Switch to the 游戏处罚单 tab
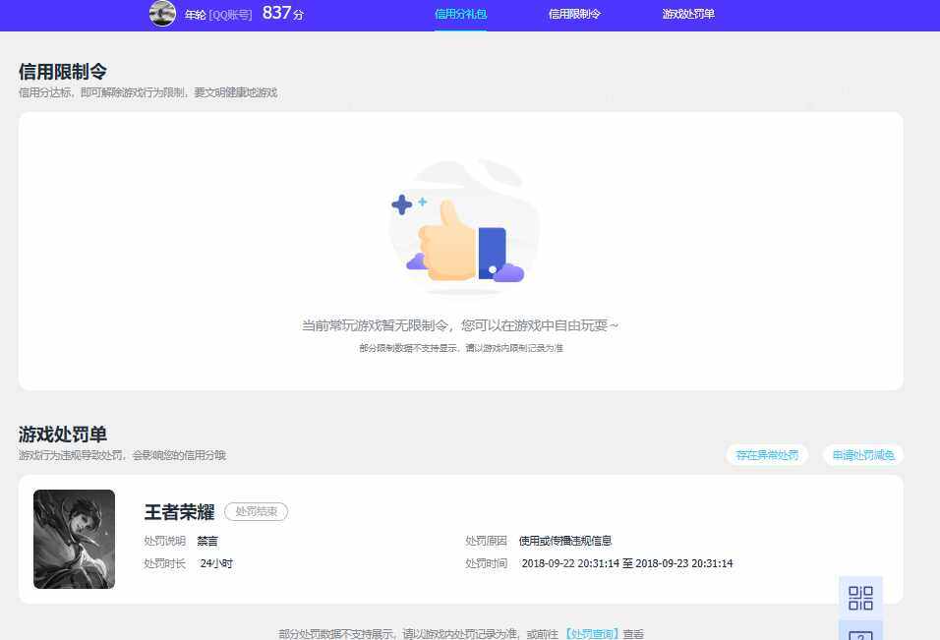This screenshot has height=640, width=940. coord(688,14)
